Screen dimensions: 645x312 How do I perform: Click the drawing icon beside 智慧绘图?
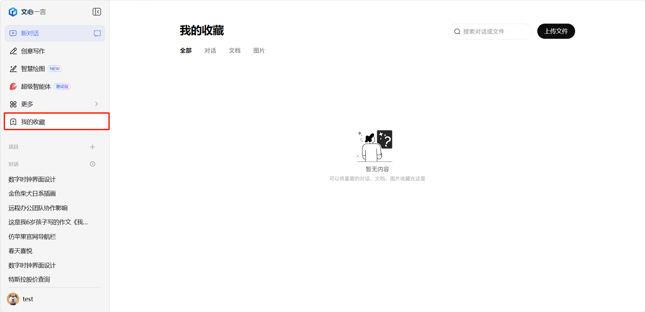coord(13,69)
